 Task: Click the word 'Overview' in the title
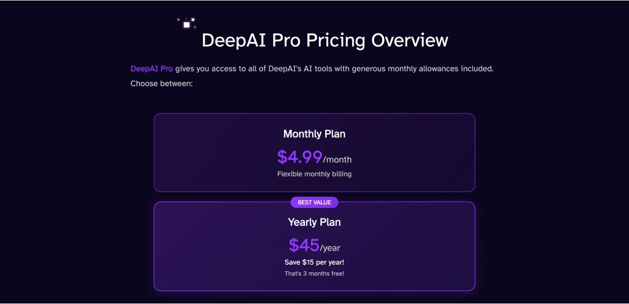point(410,41)
